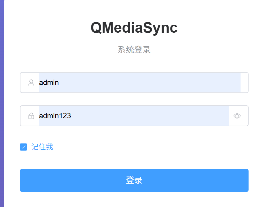Uncheck the 记住我 checkbox
This screenshot has height=207, width=264.
point(23,147)
